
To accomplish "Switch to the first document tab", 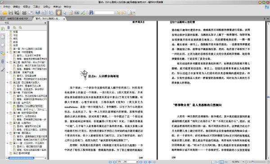I will click(x=18, y=18).
